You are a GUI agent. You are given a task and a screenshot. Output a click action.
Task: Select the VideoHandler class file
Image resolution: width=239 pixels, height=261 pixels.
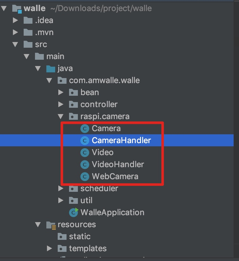pyautogui.click(x=118, y=165)
